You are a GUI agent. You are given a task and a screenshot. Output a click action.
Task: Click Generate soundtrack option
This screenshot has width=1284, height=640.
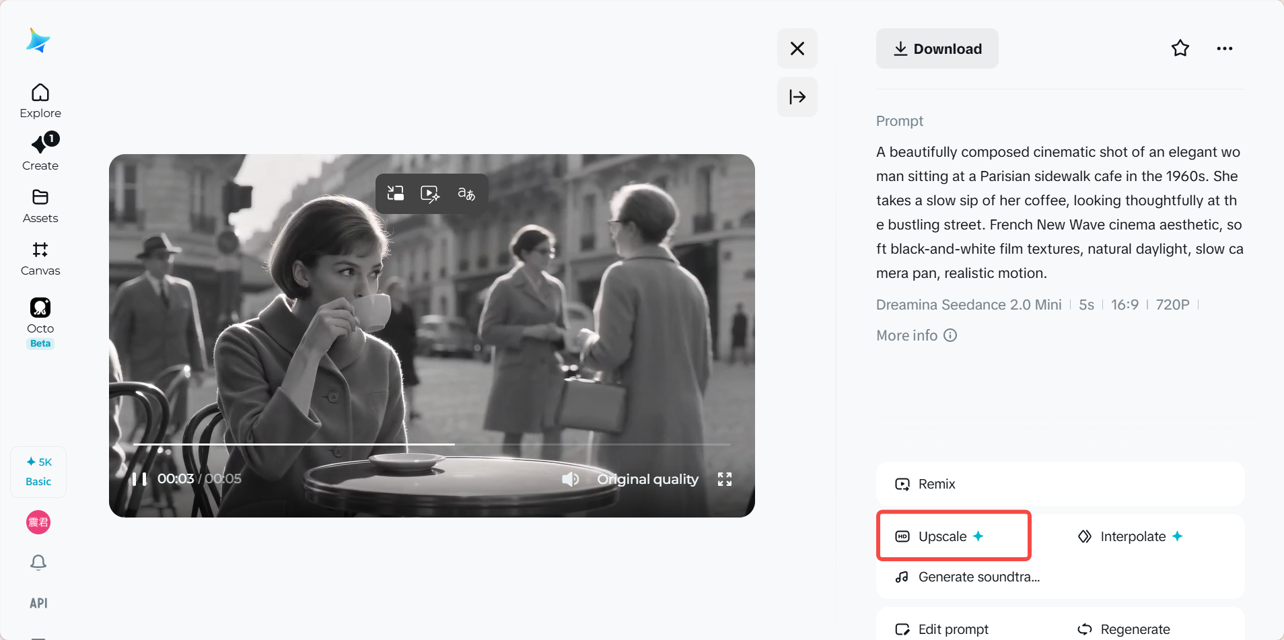pos(968,577)
